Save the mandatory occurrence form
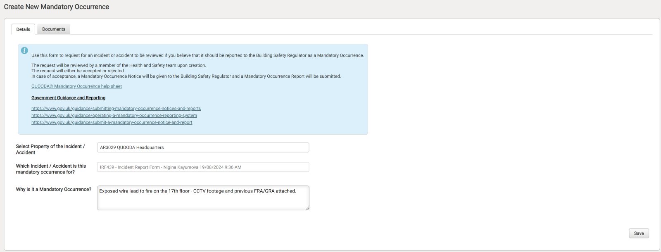Screen dimensions: 661x252 point(639,233)
